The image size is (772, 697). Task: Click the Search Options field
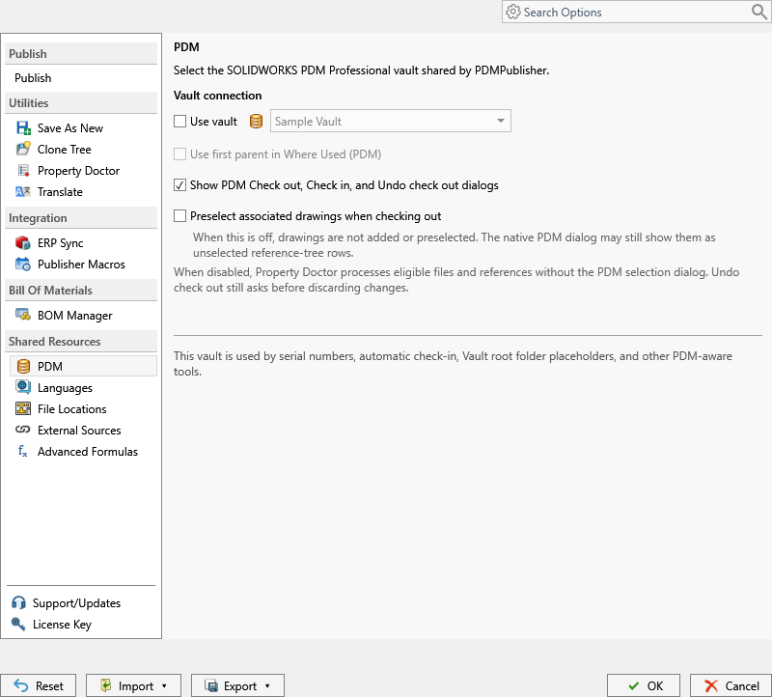tap(636, 12)
